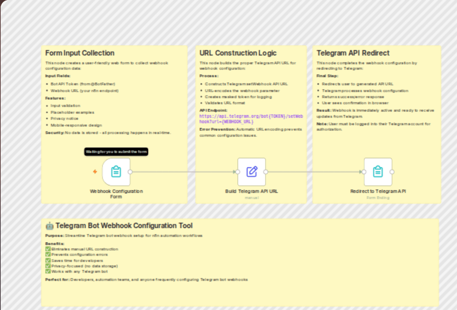Select the Redirect to Telegram API node icon
Image resolution: width=457 pixels, height=310 pixels.
click(378, 172)
